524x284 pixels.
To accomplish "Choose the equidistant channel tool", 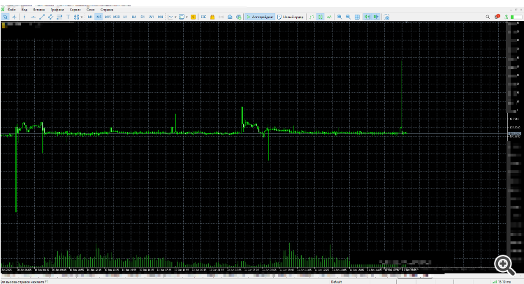I will (50, 17).
